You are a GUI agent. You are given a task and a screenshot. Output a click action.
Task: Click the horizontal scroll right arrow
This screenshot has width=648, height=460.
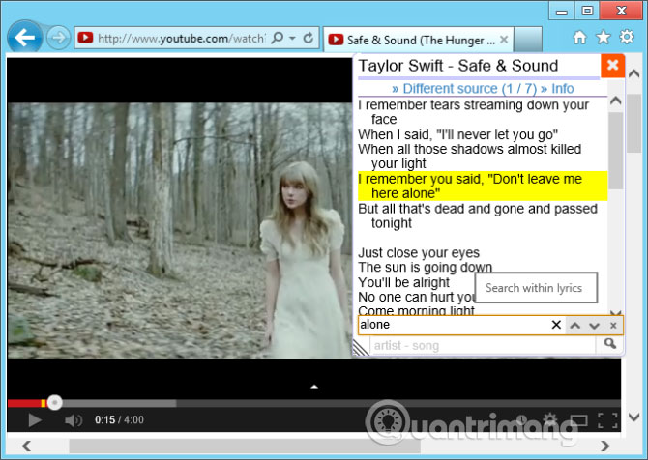point(605,446)
